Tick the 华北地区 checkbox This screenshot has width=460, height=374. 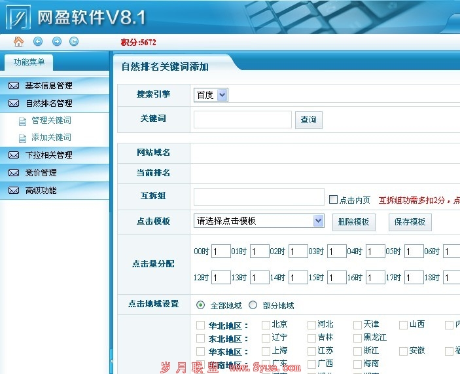pyautogui.click(x=200, y=325)
